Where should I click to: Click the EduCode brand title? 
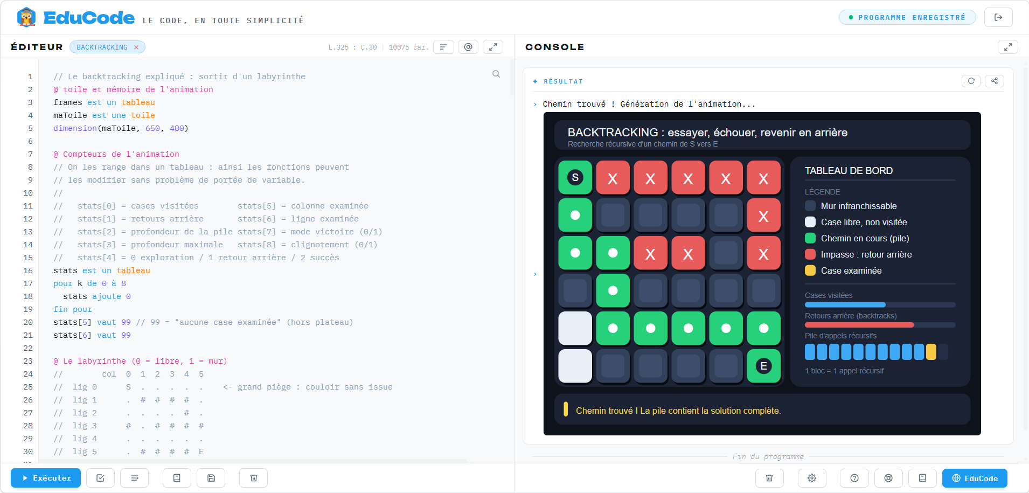89,18
